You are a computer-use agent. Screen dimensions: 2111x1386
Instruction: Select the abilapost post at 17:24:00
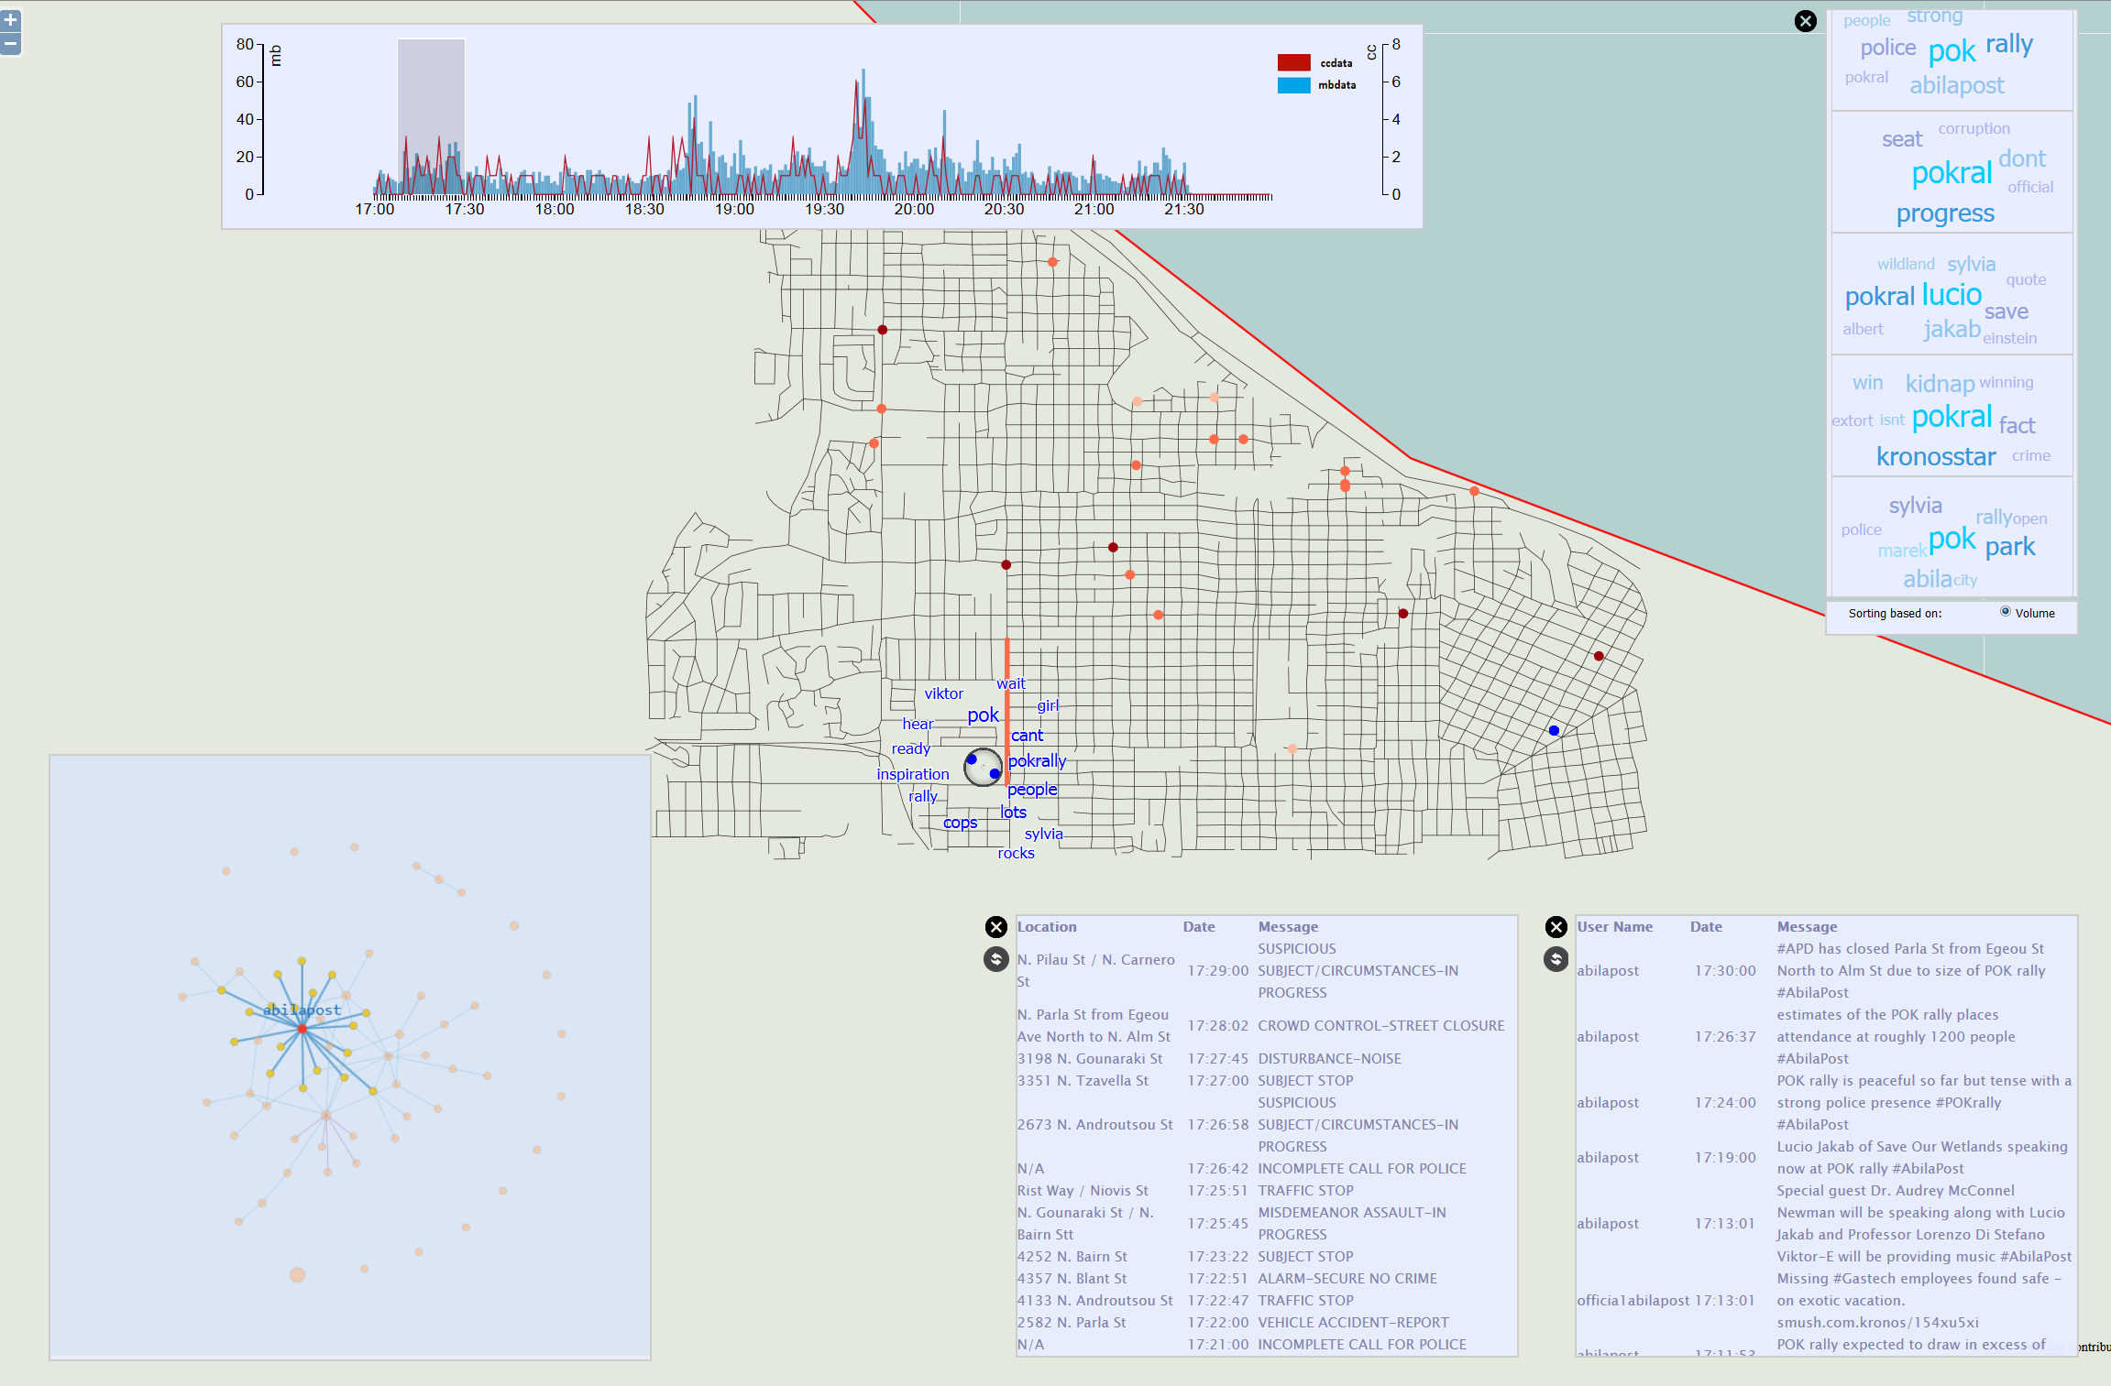1825,1103
